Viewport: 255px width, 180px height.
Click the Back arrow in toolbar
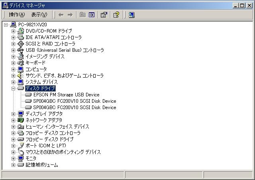point(61,15)
